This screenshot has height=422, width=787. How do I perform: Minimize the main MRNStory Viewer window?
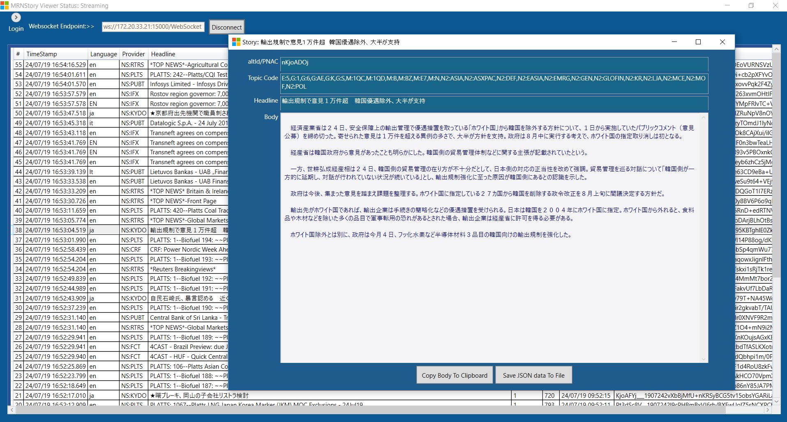727,5
